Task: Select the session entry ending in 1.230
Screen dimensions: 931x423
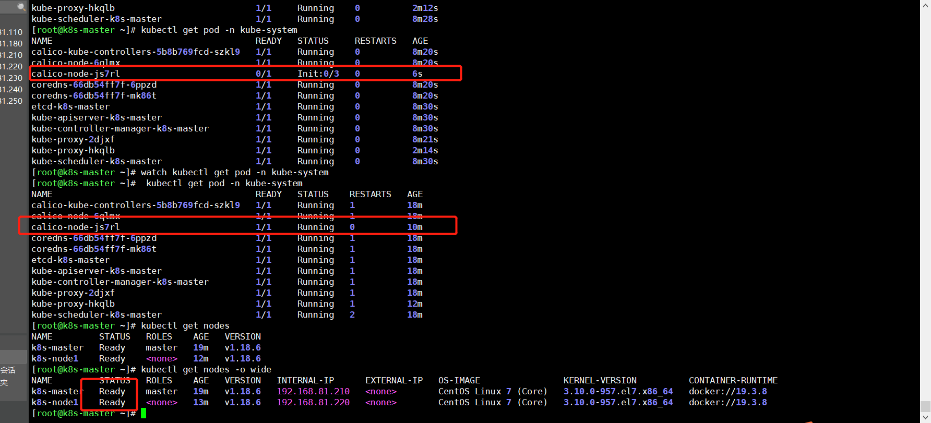Action: pos(11,78)
